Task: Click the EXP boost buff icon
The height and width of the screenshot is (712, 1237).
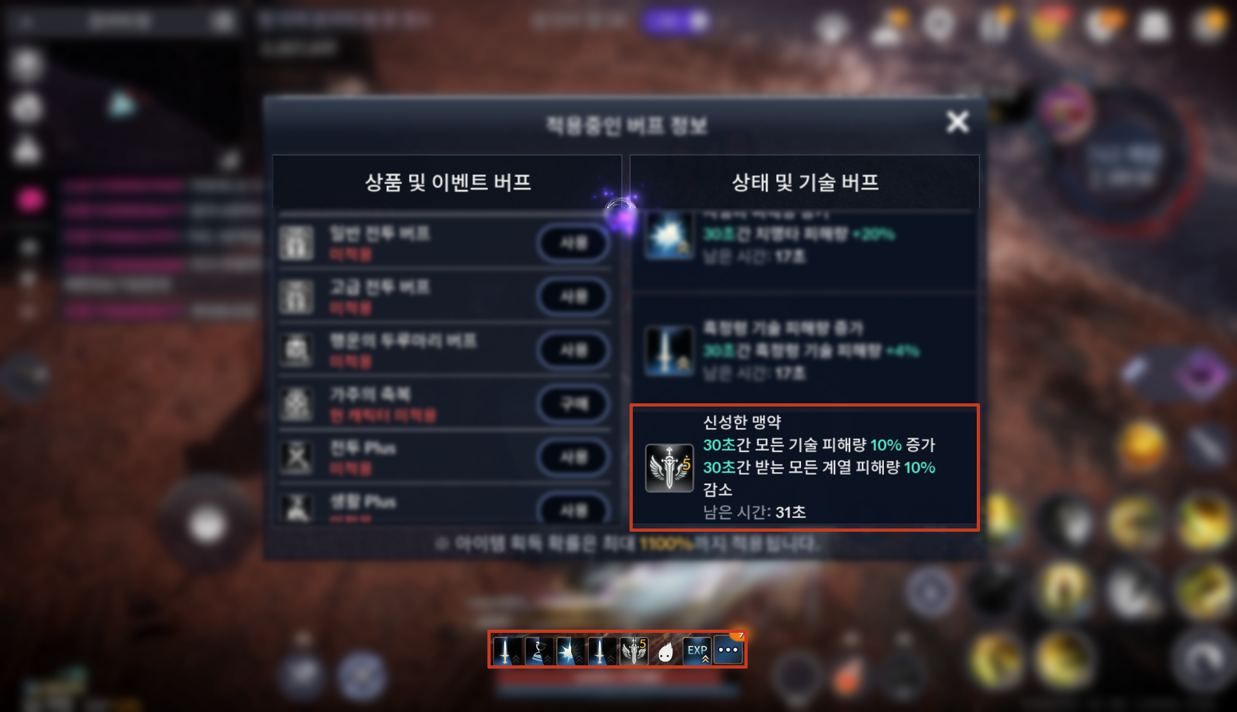Action: coord(697,650)
